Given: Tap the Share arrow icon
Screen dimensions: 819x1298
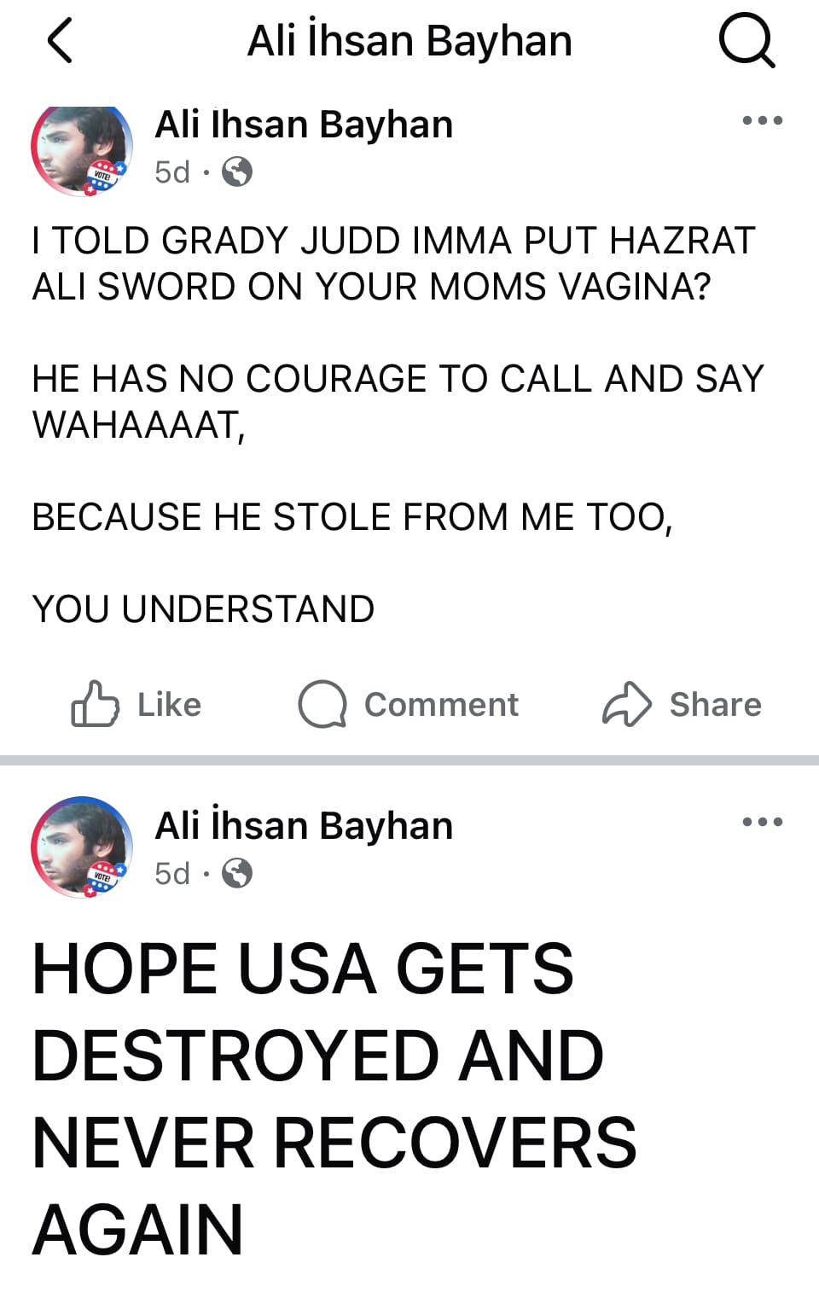Looking at the screenshot, I should pos(627,704).
